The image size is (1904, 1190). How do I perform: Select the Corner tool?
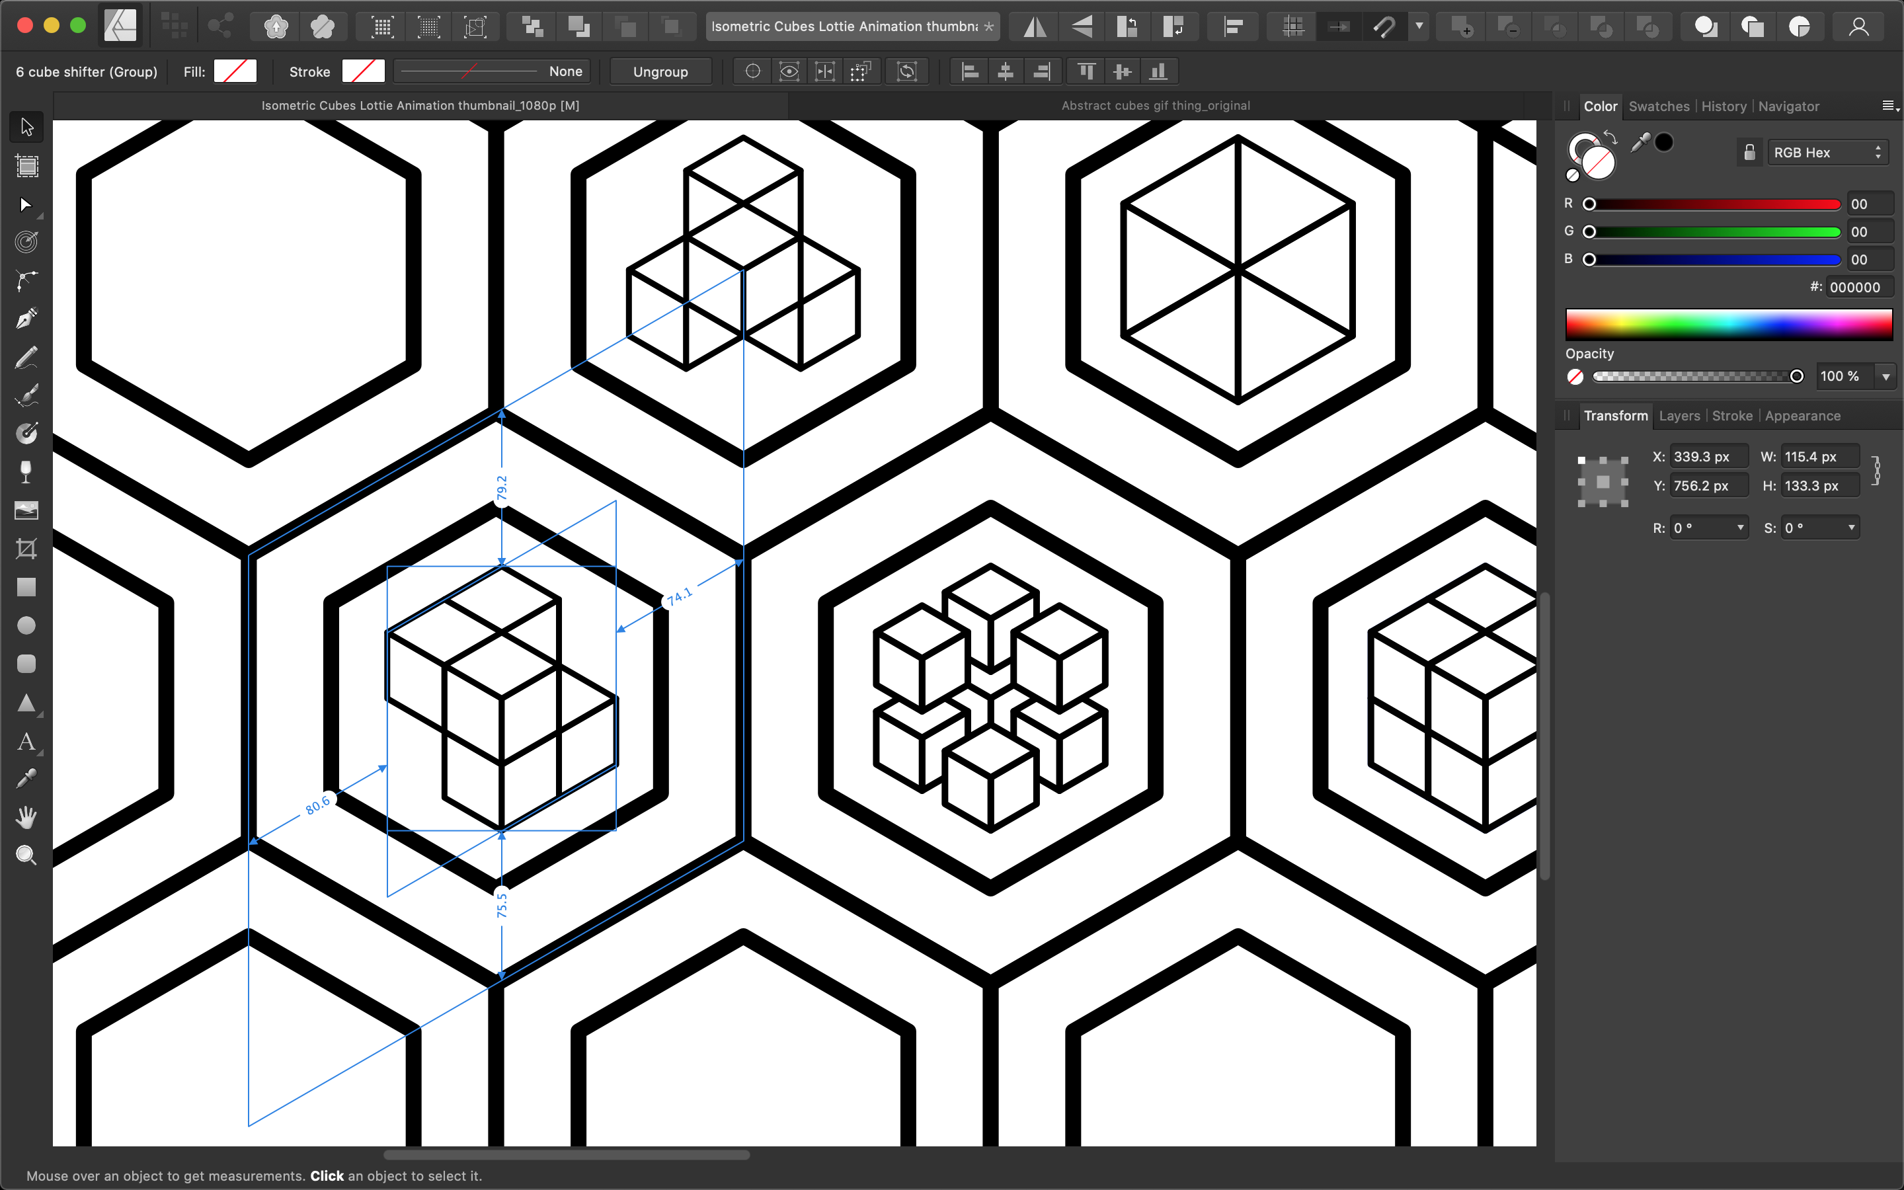click(x=26, y=281)
